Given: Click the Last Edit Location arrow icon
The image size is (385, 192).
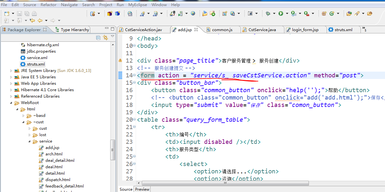Looking at the screenshot, I should pos(32,21).
